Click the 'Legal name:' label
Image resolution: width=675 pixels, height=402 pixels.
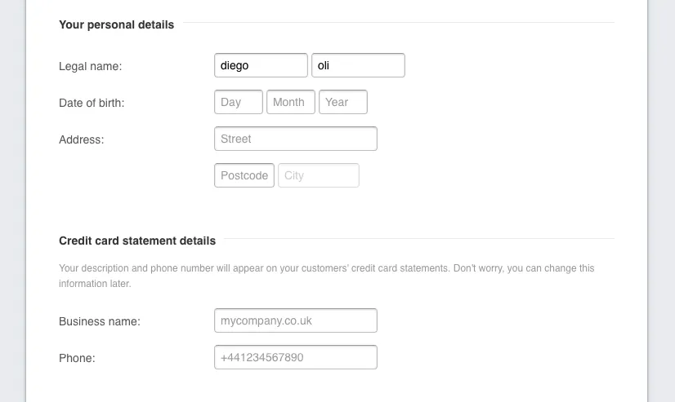coord(90,66)
